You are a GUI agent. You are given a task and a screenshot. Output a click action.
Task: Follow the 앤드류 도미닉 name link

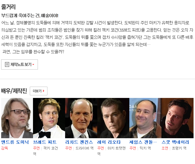(x=15, y=142)
